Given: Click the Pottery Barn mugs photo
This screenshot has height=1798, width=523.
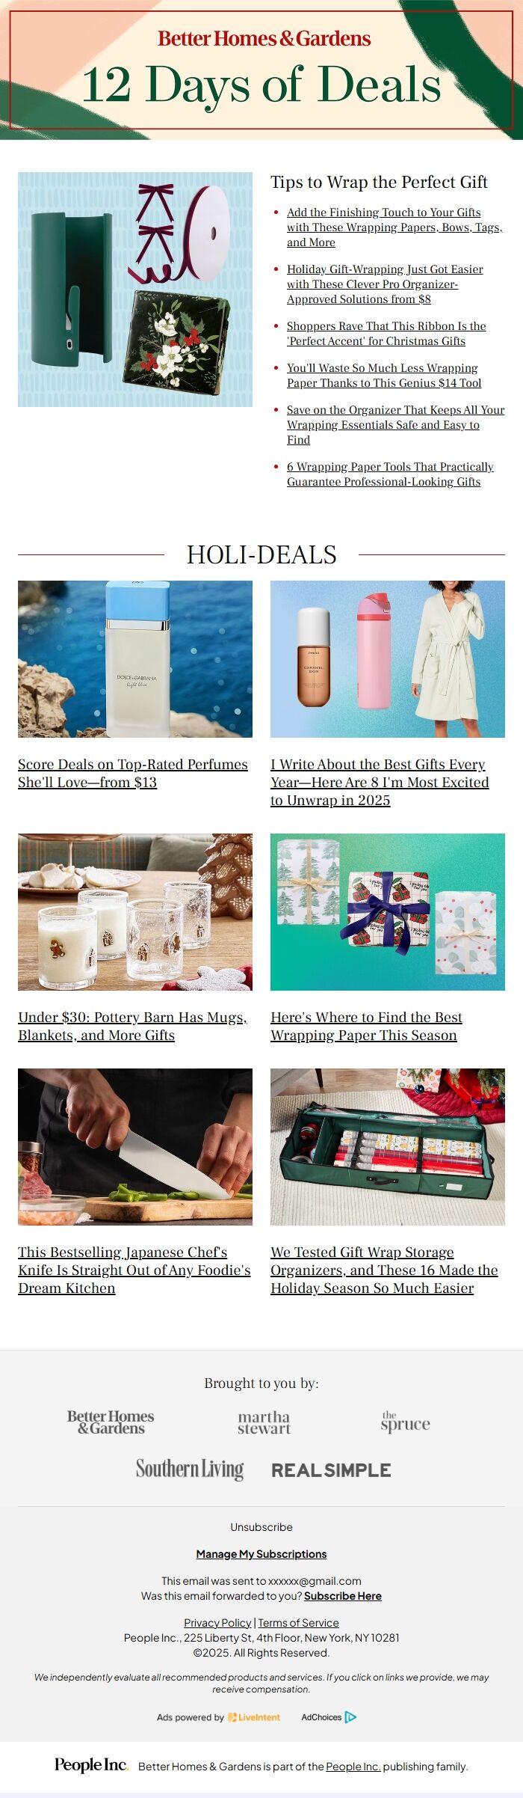Looking at the screenshot, I should click(x=135, y=912).
